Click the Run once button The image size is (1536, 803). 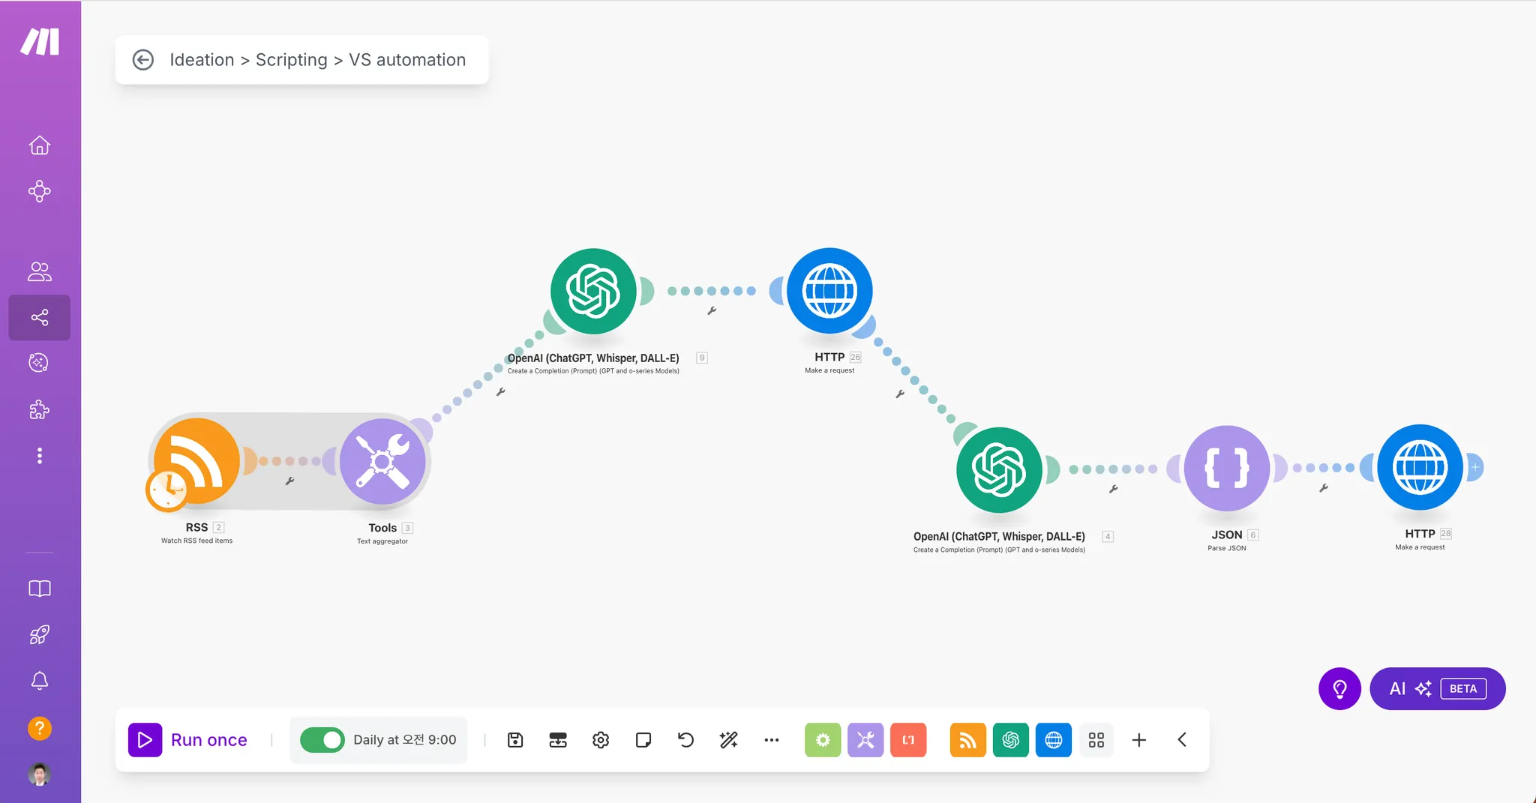coord(188,740)
